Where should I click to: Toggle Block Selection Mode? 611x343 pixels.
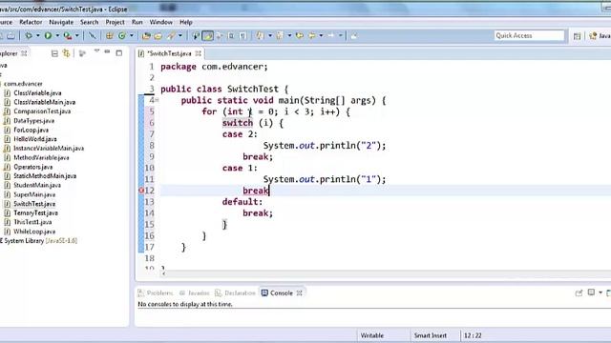coord(231,36)
